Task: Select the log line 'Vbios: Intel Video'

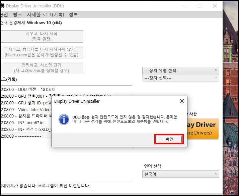Action: click(25, 110)
